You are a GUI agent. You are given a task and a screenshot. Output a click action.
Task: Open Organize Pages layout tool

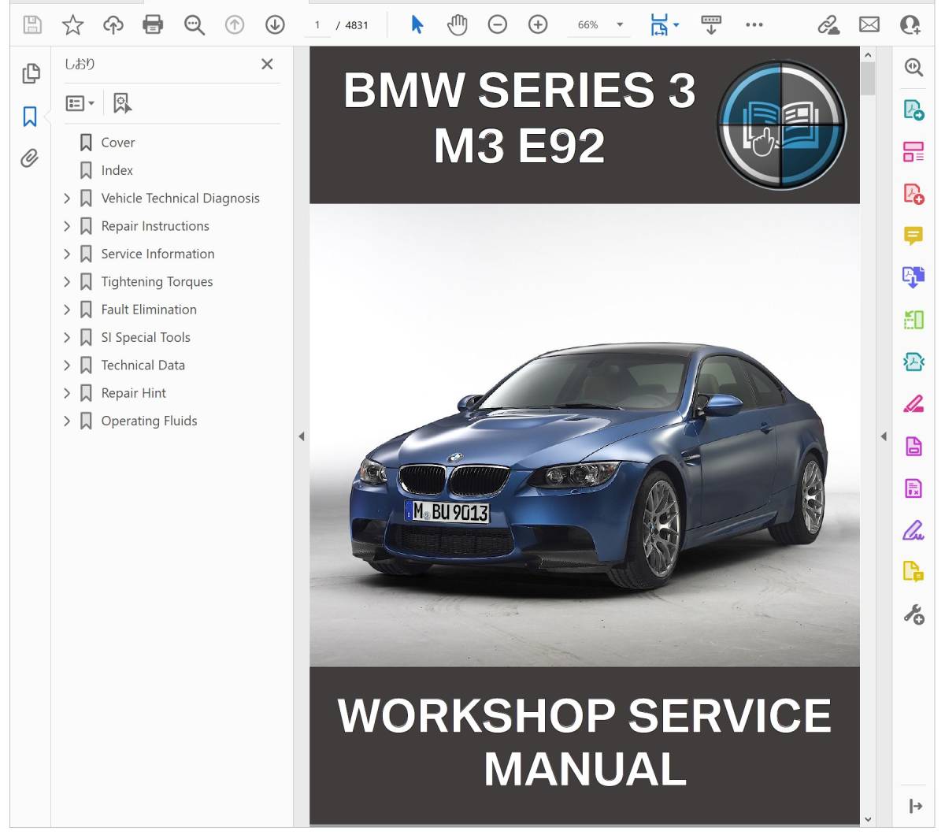913,152
